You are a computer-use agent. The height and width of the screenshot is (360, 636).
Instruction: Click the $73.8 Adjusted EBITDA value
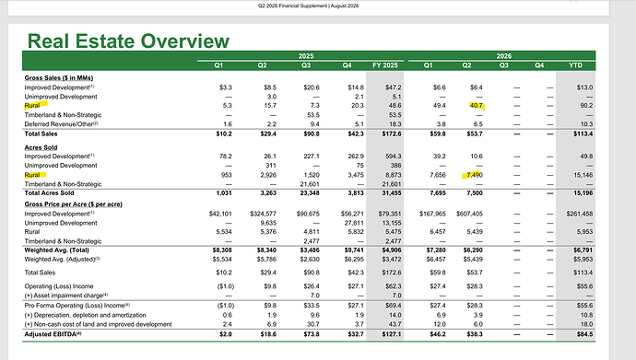(x=312, y=334)
